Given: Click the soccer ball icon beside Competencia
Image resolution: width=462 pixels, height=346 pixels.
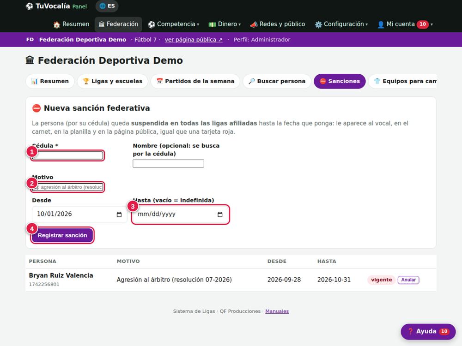Looking at the screenshot, I should coord(152,24).
